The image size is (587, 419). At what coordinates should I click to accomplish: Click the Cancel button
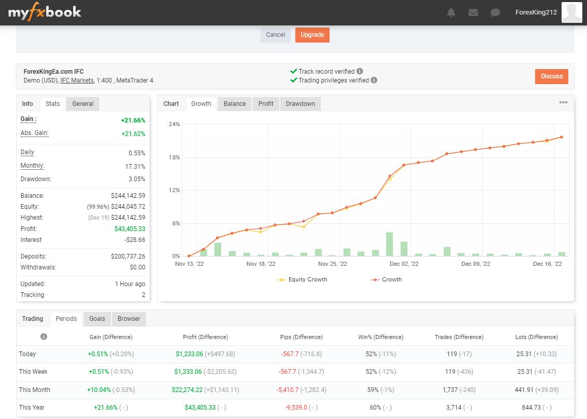pos(275,35)
